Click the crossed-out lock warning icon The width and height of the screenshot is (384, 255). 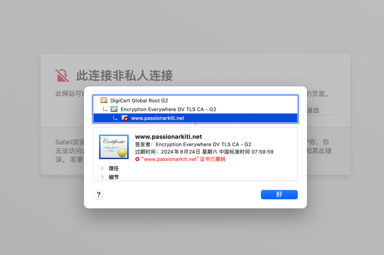tap(62, 75)
